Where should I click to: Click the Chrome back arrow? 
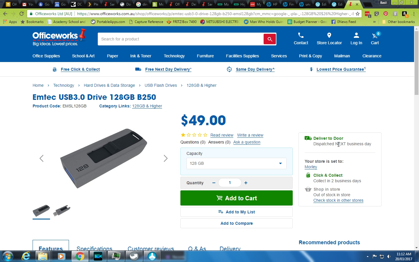click(x=5, y=14)
